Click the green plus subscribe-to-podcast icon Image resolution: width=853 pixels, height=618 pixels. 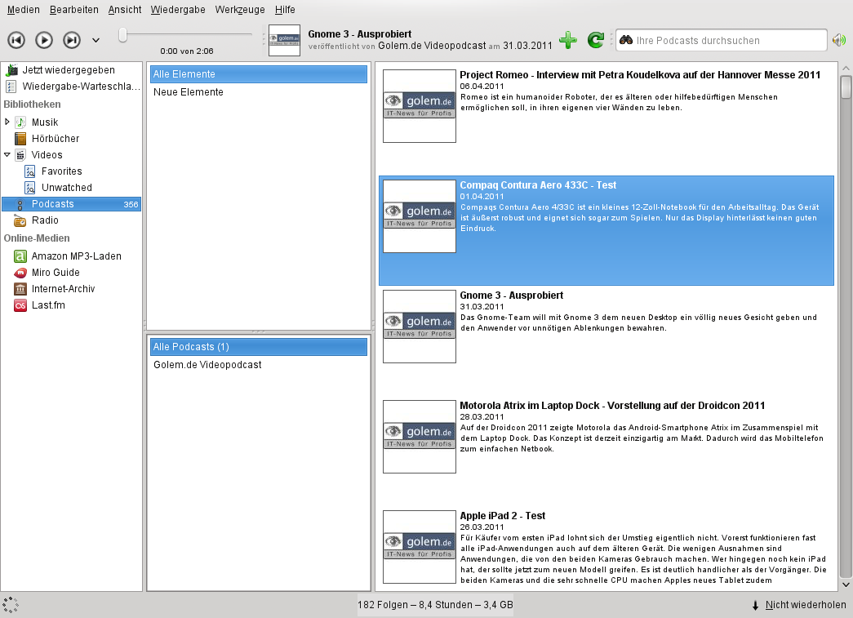click(x=568, y=40)
